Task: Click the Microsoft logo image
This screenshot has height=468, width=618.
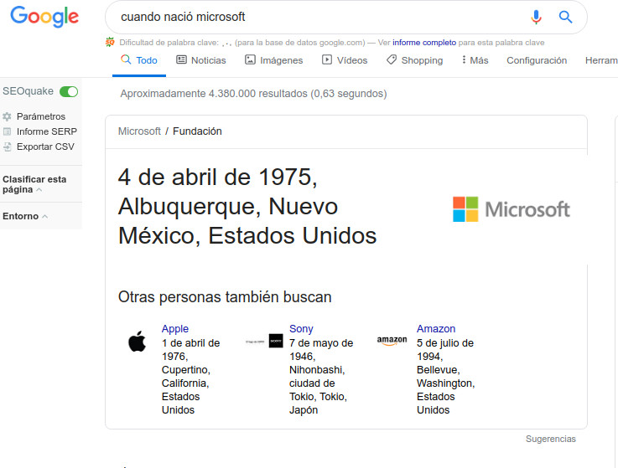Action: click(512, 209)
